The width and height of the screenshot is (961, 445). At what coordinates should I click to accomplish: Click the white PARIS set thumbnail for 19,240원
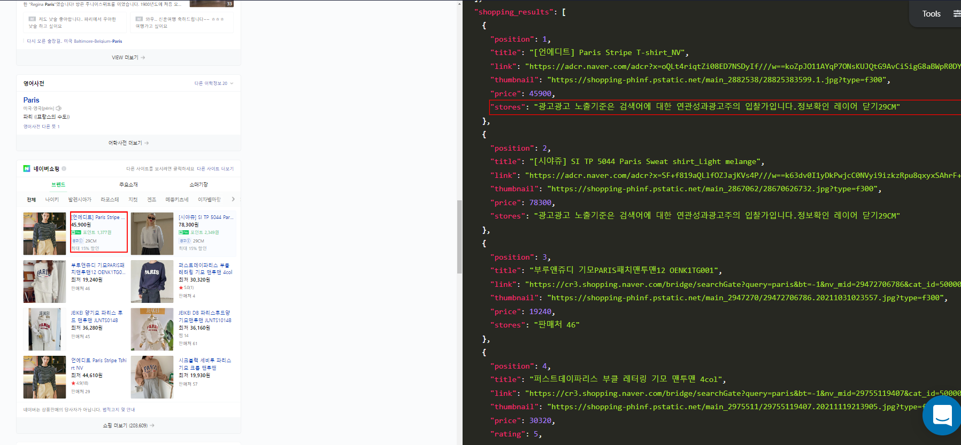[x=44, y=282]
